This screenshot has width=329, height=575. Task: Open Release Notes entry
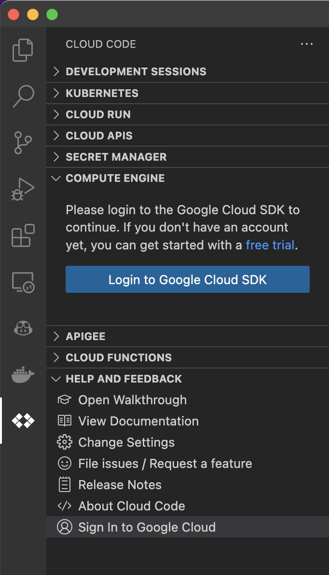click(120, 485)
